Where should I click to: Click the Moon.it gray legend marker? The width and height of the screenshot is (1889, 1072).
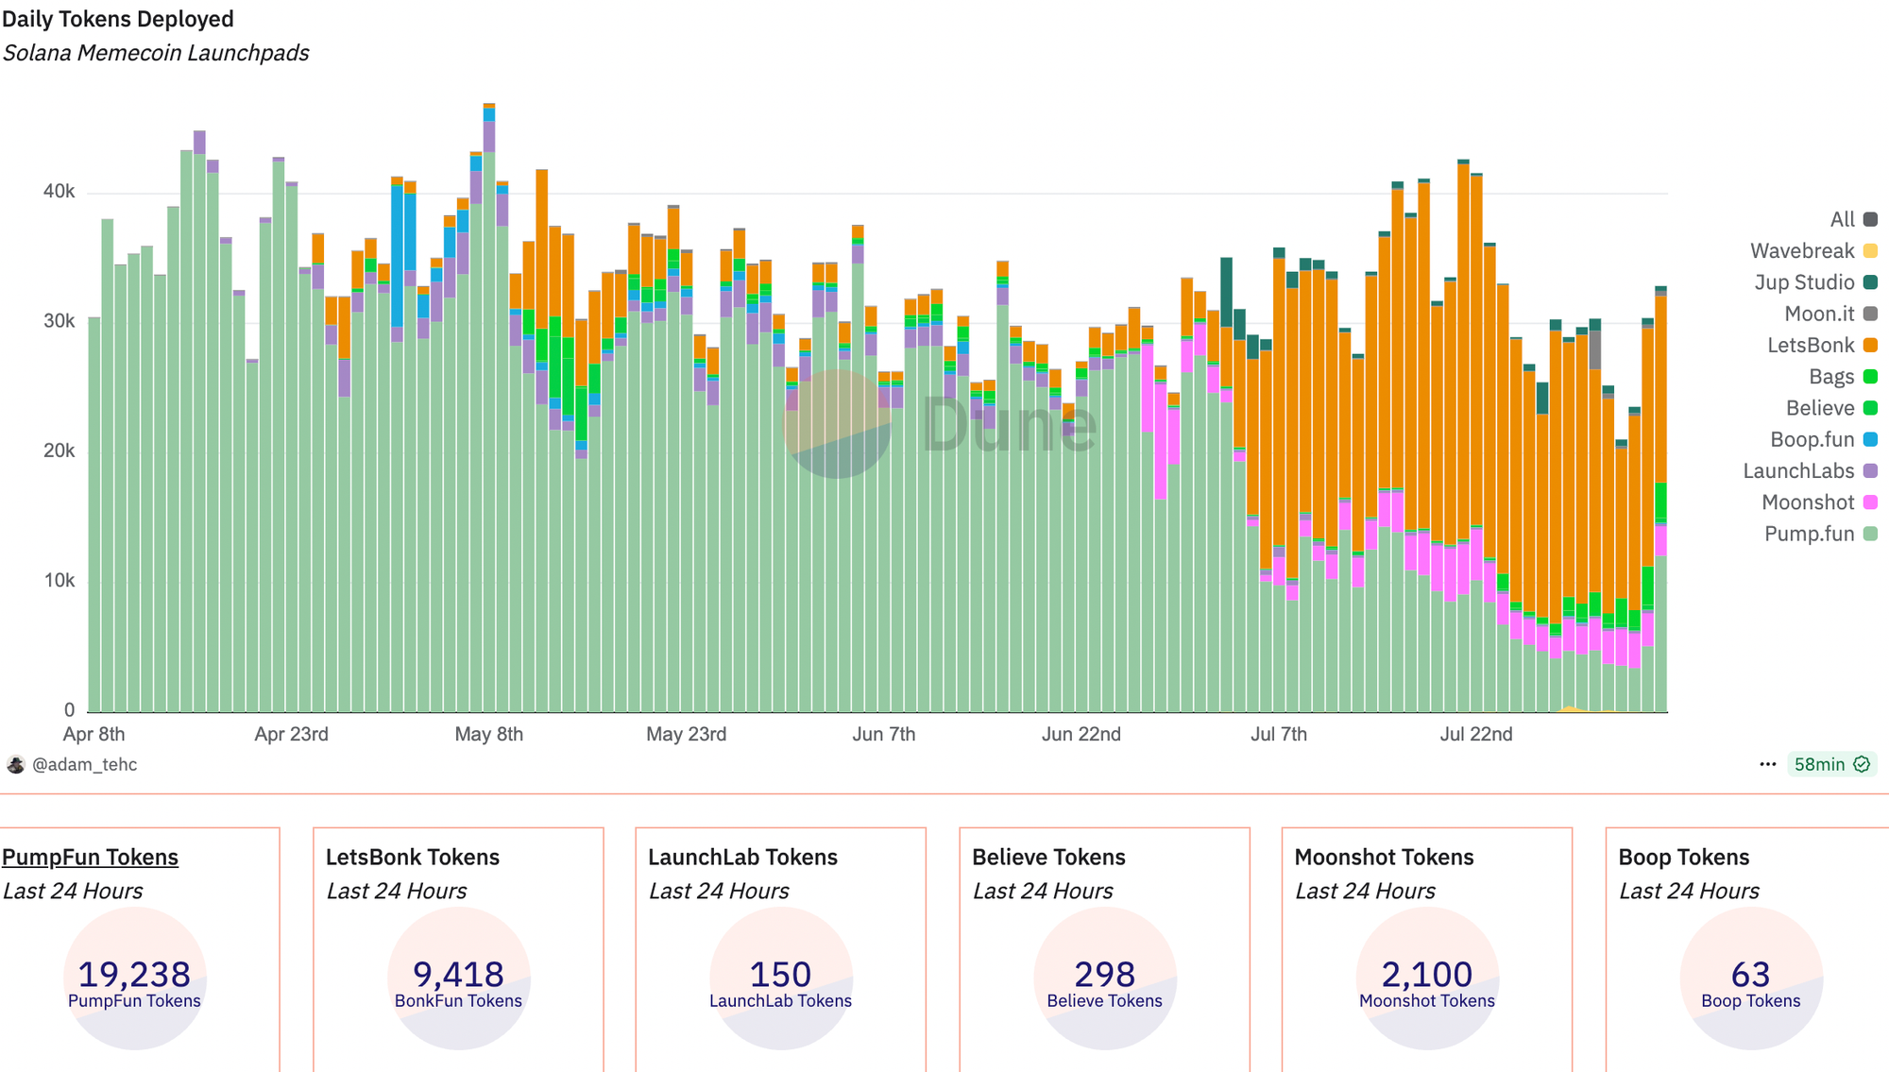click(1869, 314)
